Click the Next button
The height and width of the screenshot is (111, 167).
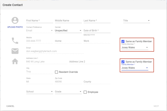pos(156,106)
